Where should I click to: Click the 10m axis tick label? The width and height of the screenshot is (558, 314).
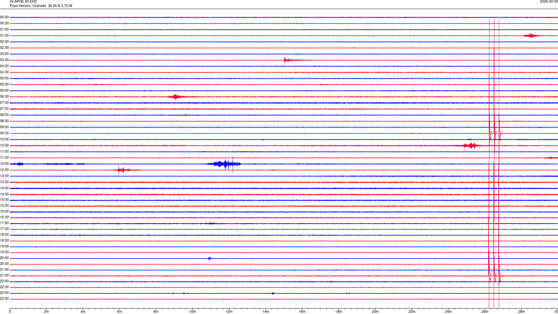[192, 312]
